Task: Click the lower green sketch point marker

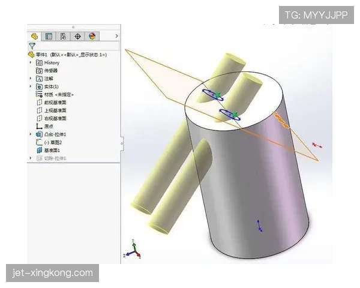Action: [235, 114]
